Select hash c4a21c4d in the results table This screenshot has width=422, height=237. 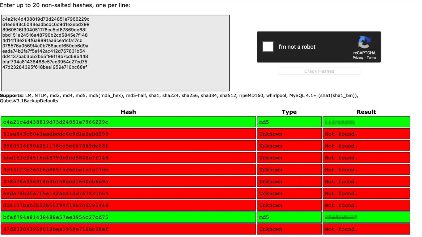[x=56, y=122]
